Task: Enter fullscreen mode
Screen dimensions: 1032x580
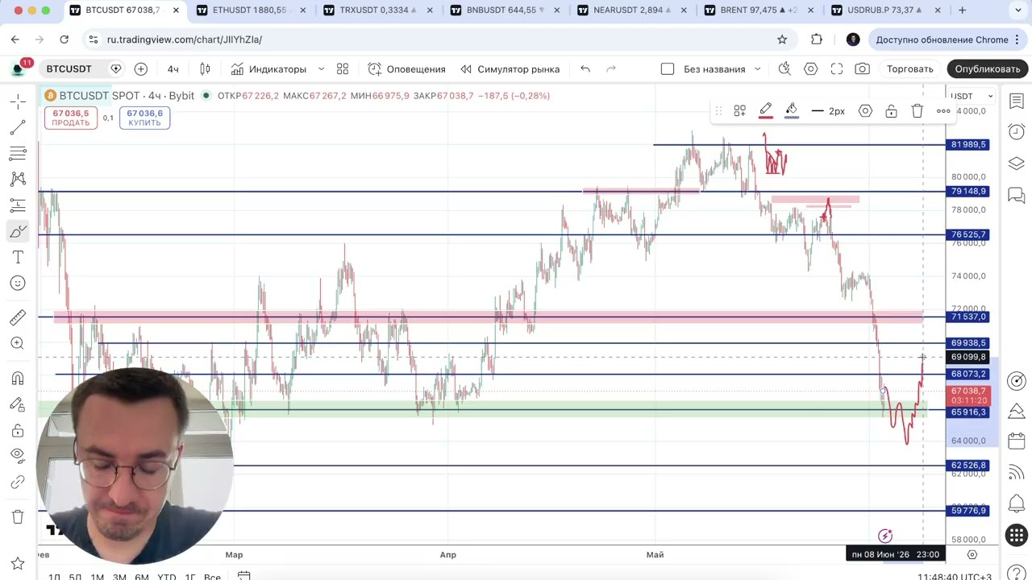Action: [837, 68]
